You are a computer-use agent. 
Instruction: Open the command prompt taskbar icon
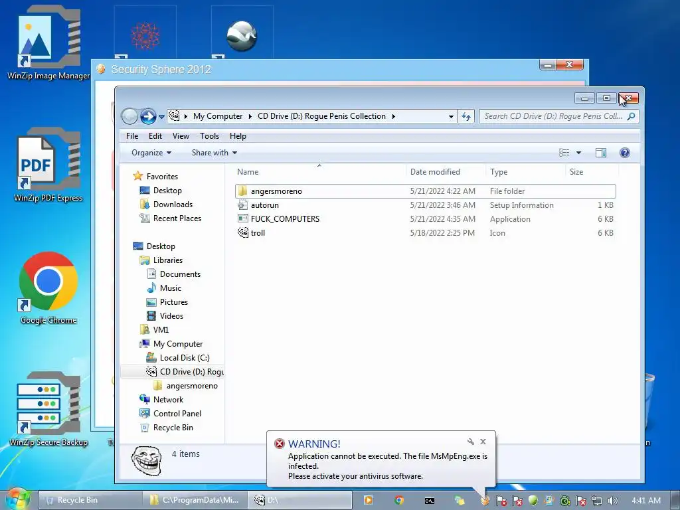[430, 501]
